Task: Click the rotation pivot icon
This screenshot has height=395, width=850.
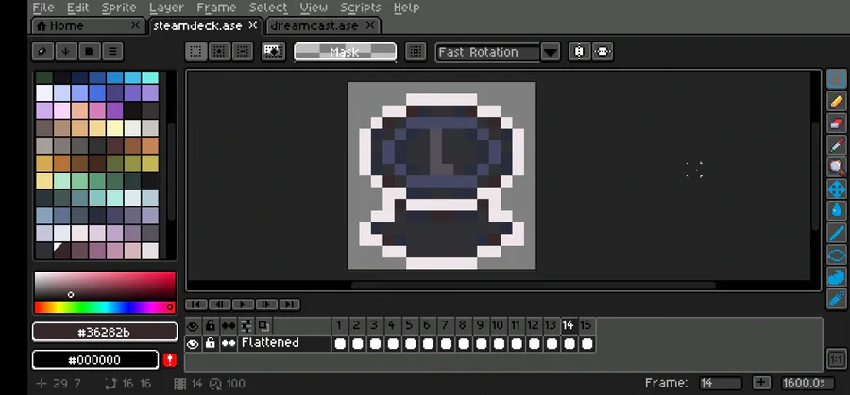Action: [416, 52]
